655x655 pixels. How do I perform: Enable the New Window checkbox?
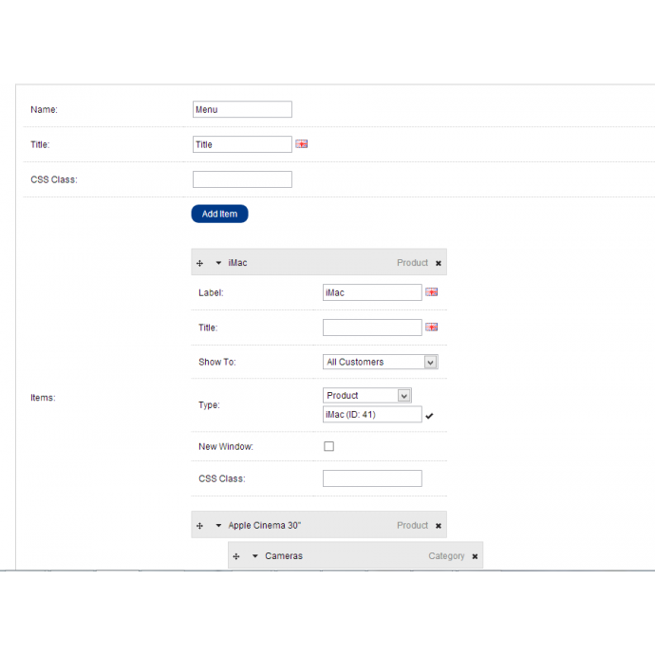328,446
